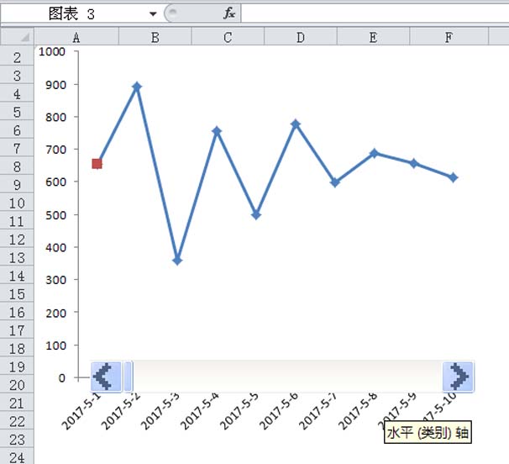
Task: Select column header D
Action: pos(301,37)
